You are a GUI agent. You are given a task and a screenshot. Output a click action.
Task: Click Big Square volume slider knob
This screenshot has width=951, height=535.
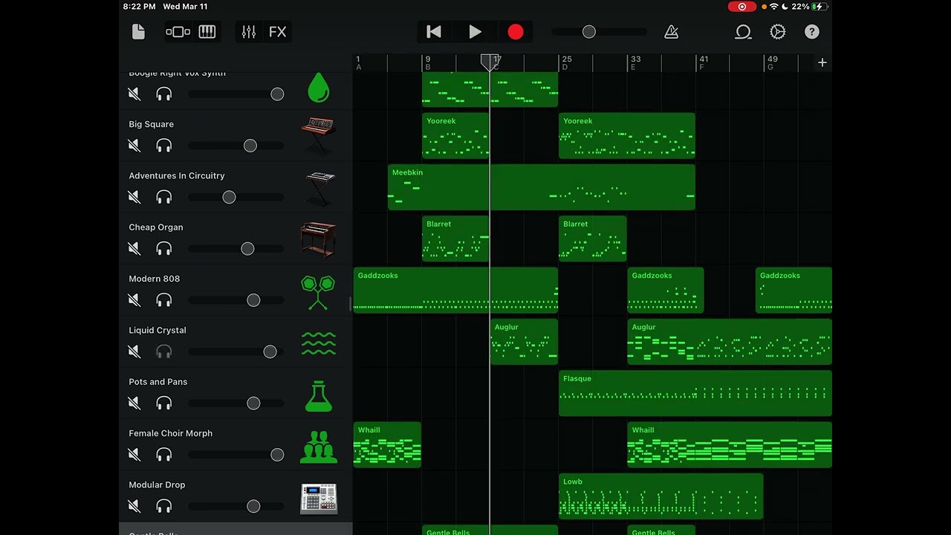point(250,146)
